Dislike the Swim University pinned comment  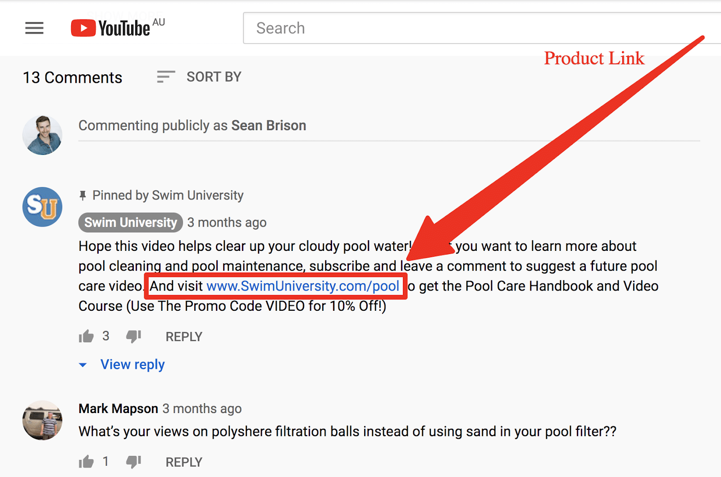coord(133,336)
